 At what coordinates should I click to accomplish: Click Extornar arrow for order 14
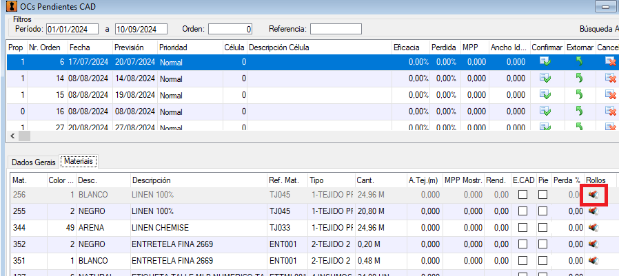(579, 78)
